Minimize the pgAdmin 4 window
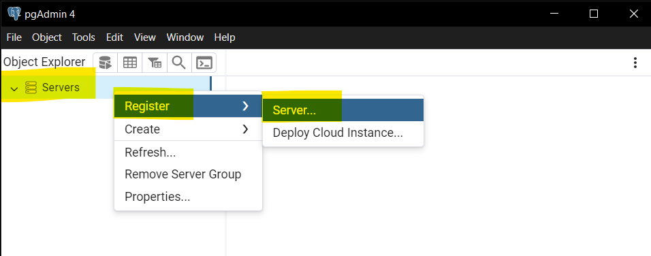651x256 pixels. tap(554, 14)
